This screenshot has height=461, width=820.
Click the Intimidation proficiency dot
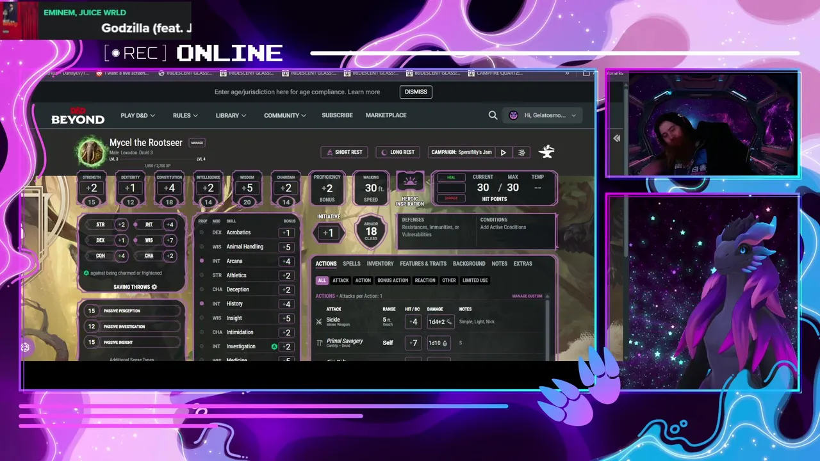click(202, 332)
